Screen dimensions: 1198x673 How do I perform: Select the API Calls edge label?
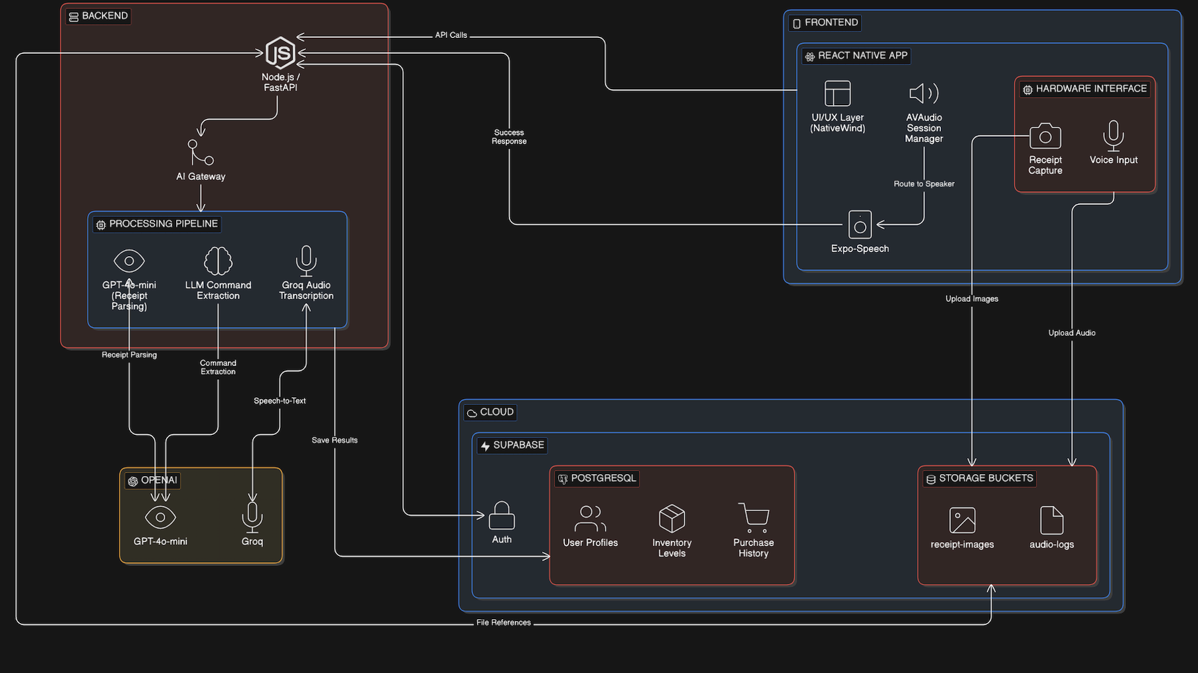(x=451, y=35)
